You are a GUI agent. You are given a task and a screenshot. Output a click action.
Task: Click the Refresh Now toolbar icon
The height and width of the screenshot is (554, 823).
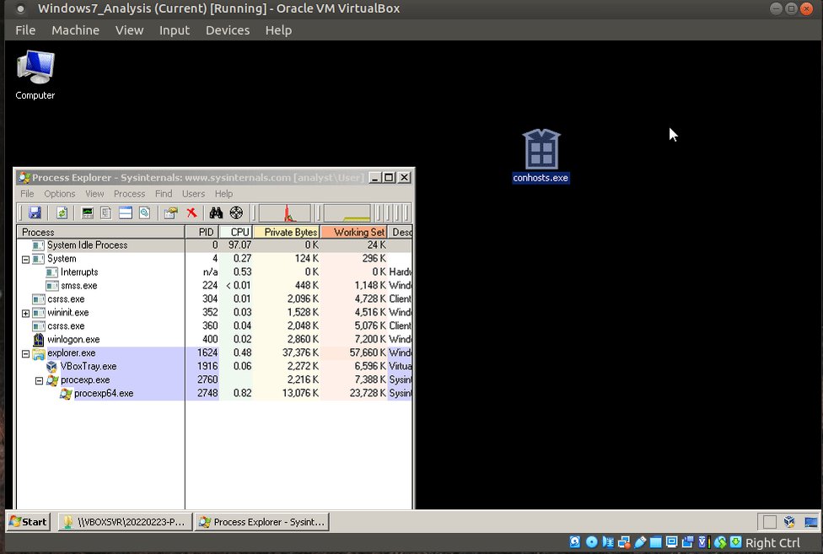(x=62, y=212)
